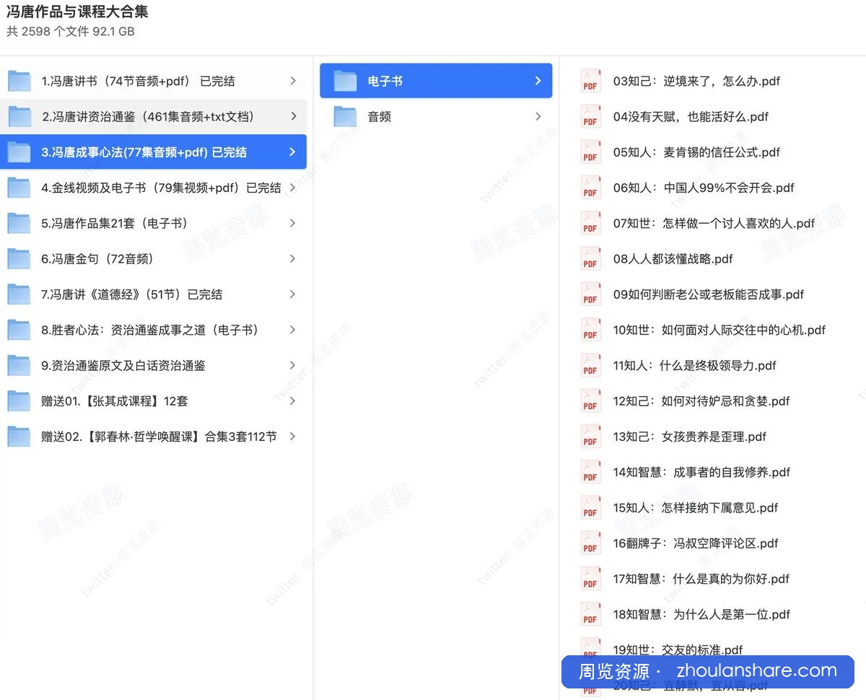
Task: Click PDF icon for 06知人：中国人99%不会开会
Action: point(591,188)
